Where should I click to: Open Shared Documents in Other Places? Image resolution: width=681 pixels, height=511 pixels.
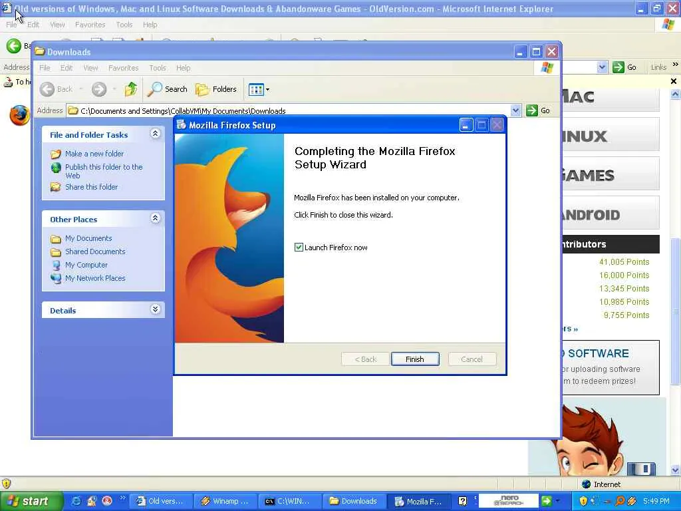(x=95, y=252)
